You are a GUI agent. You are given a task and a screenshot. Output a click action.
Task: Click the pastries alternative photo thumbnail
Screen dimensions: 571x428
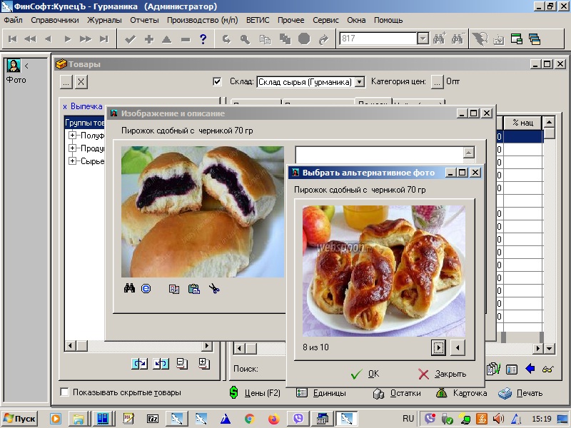pyautogui.click(x=383, y=270)
